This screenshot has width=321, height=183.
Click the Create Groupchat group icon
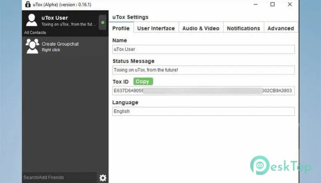33,46
